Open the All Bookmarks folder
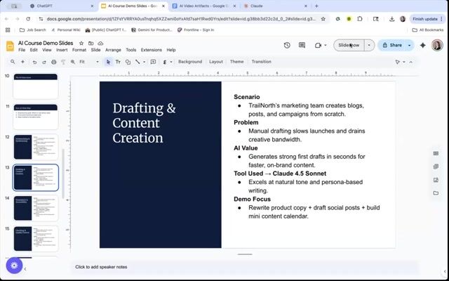 427,30
